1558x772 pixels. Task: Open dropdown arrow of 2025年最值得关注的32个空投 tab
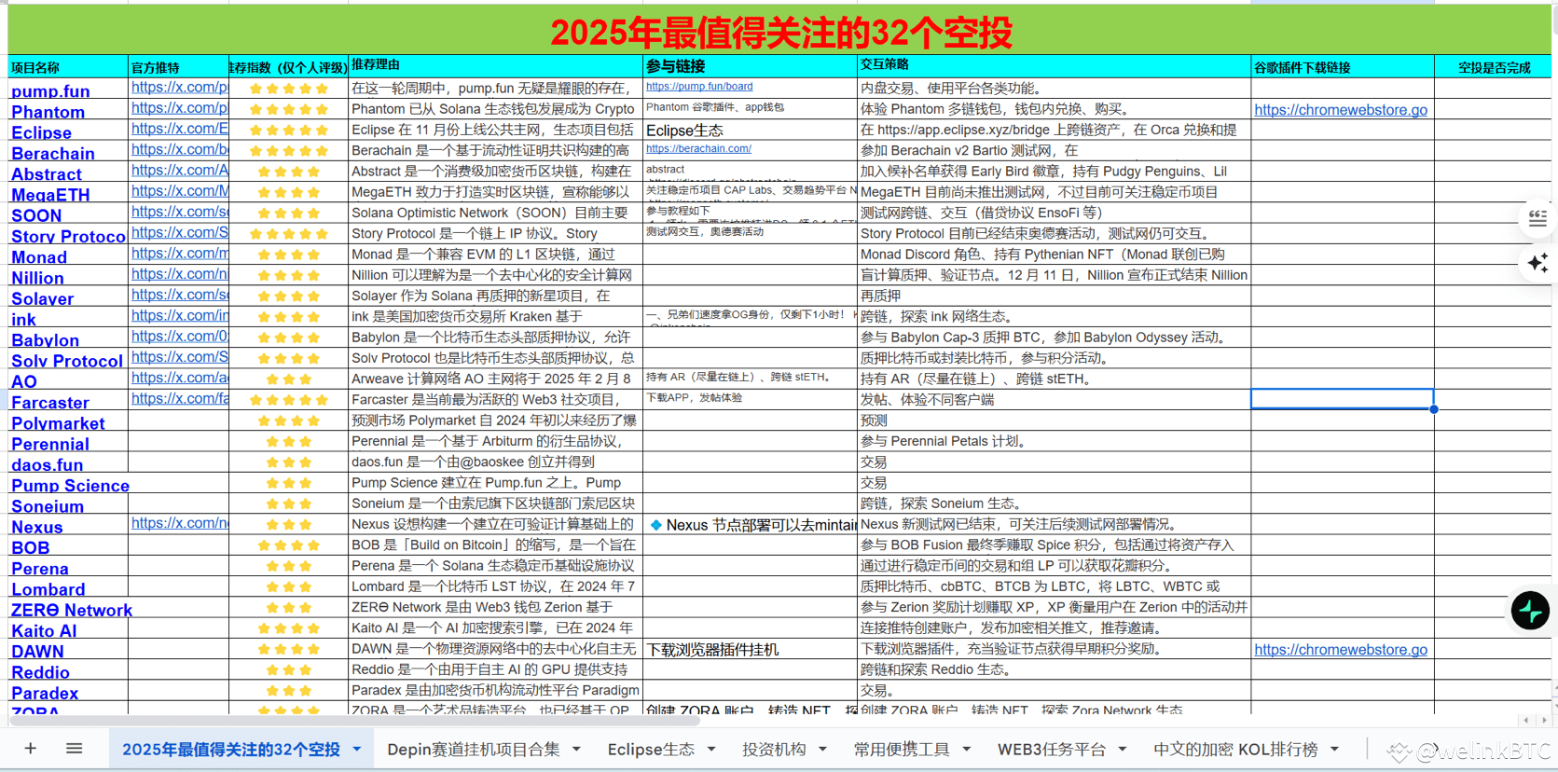click(x=356, y=750)
